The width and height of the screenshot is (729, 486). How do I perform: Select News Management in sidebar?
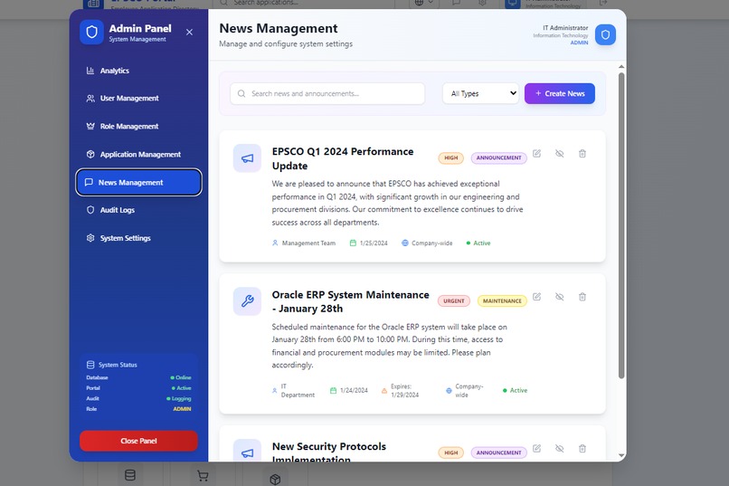click(138, 182)
